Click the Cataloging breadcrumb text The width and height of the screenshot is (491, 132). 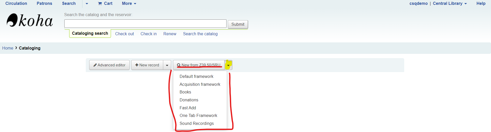30,48
